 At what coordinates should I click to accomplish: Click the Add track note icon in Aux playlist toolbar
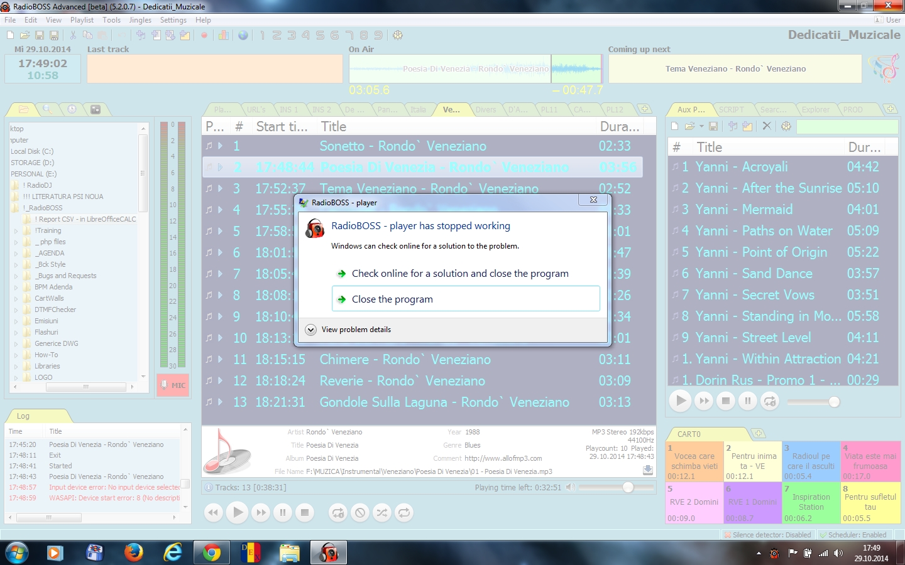pos(733,126)
